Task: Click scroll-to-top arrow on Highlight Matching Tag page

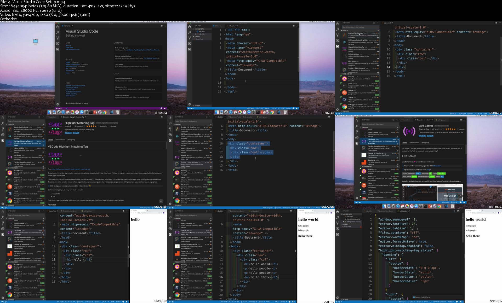Action: (x=161, y=201)
